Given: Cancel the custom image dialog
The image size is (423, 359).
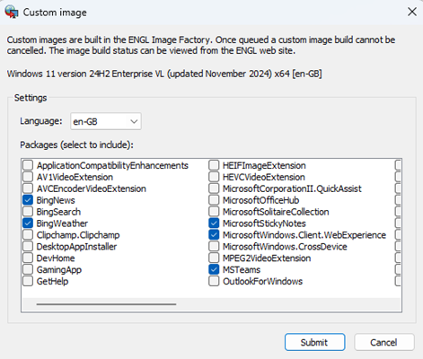Looking at the screenshot, I should pos(384,342).
